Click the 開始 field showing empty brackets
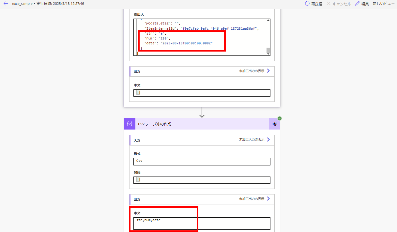Screen dimensions: 397x232 point(201,180)
